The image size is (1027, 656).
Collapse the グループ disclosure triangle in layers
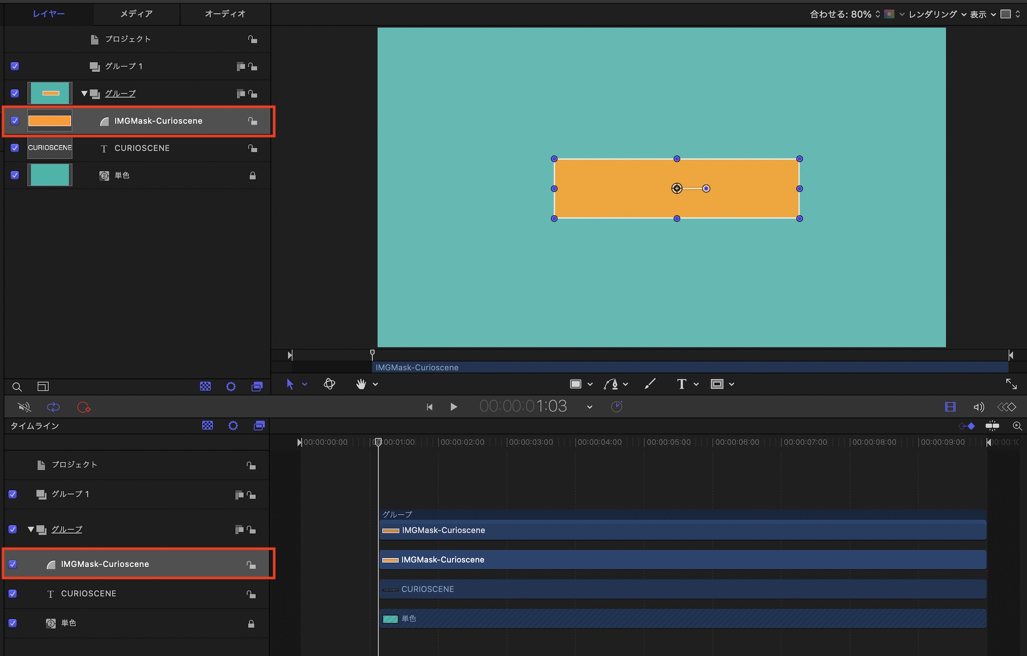point(84,93)
